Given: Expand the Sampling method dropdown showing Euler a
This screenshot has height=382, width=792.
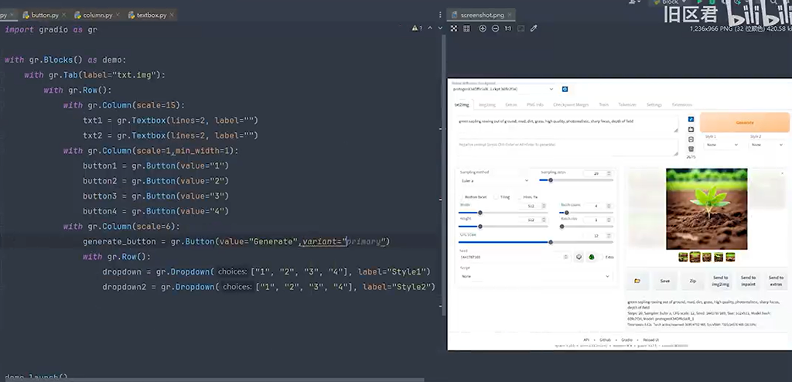Looking at the screenshot, I should [495, 180].
